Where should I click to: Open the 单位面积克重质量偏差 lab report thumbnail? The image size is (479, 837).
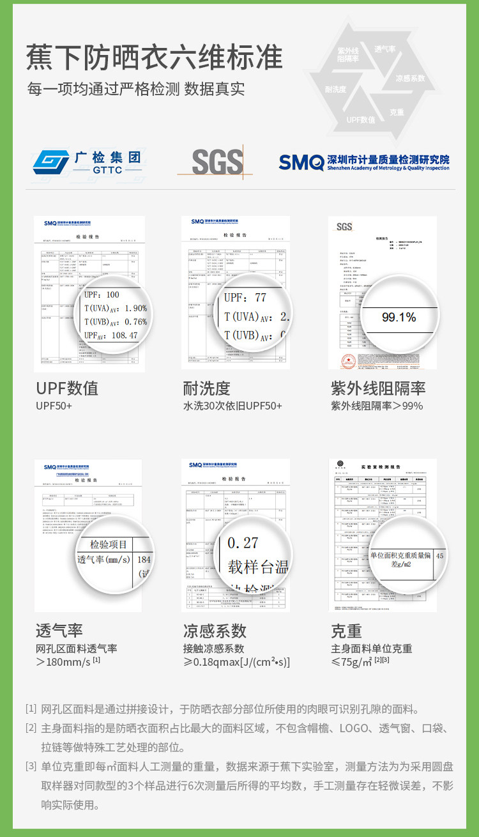click(383, 535)
